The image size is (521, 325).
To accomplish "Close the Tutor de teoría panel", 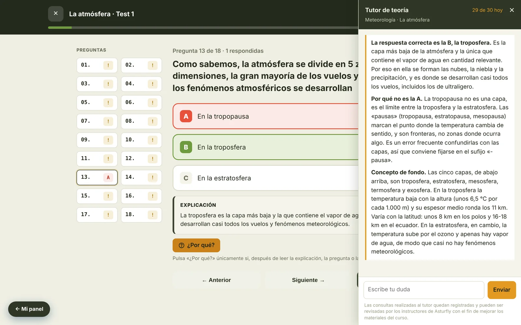I will (512, 10).
